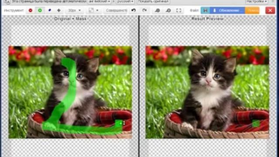The height and width of the screenshot is (157, 279).
Task: Click the second zoom magnifier icon
Action: click(x=168, y=10)
